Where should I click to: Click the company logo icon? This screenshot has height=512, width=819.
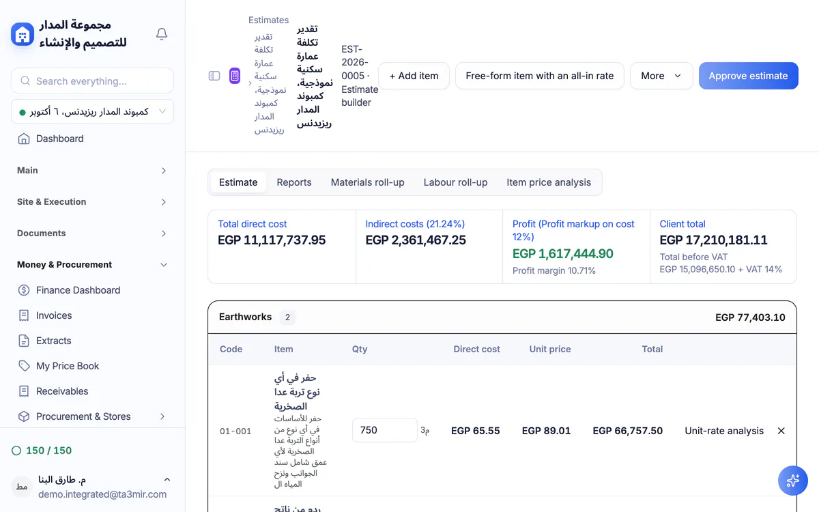(23, 34)
